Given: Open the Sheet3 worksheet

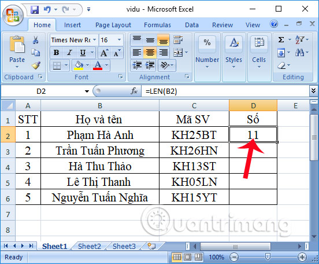Looking at the screenshot, I should tap(124, 247).
